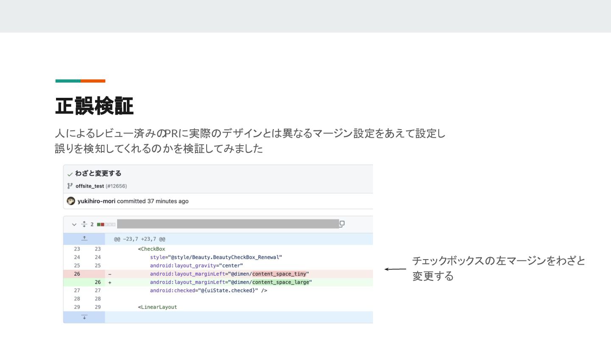
Task: Open the offsite_test branch link
Action: tap(90, 186)
